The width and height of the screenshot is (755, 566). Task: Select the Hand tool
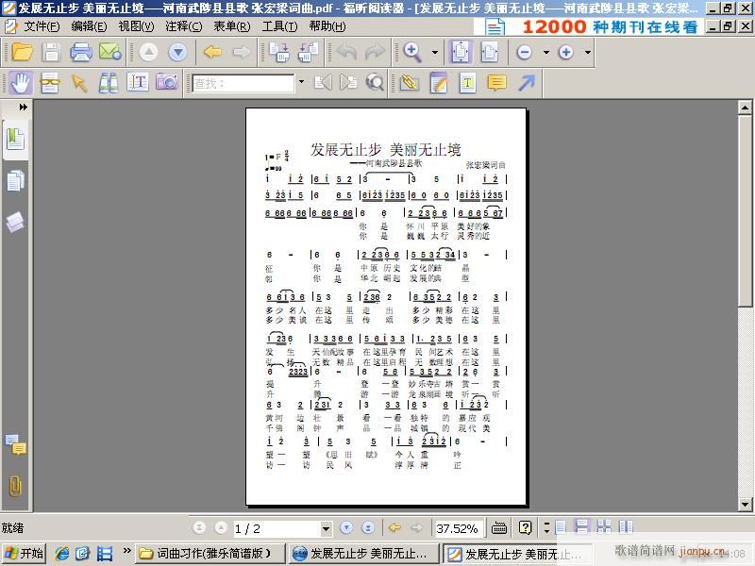(x=21, y=84)
